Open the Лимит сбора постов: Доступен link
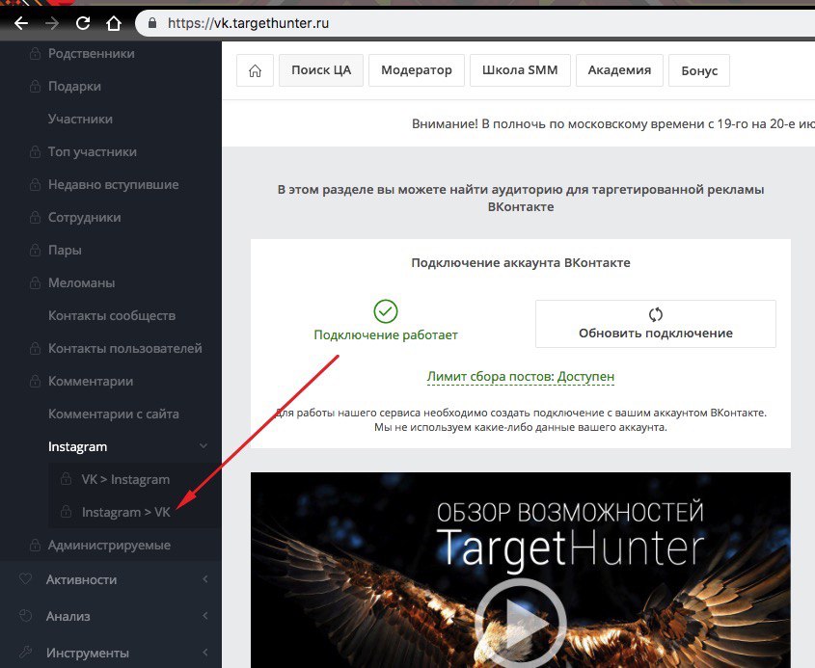 (520, 377)
